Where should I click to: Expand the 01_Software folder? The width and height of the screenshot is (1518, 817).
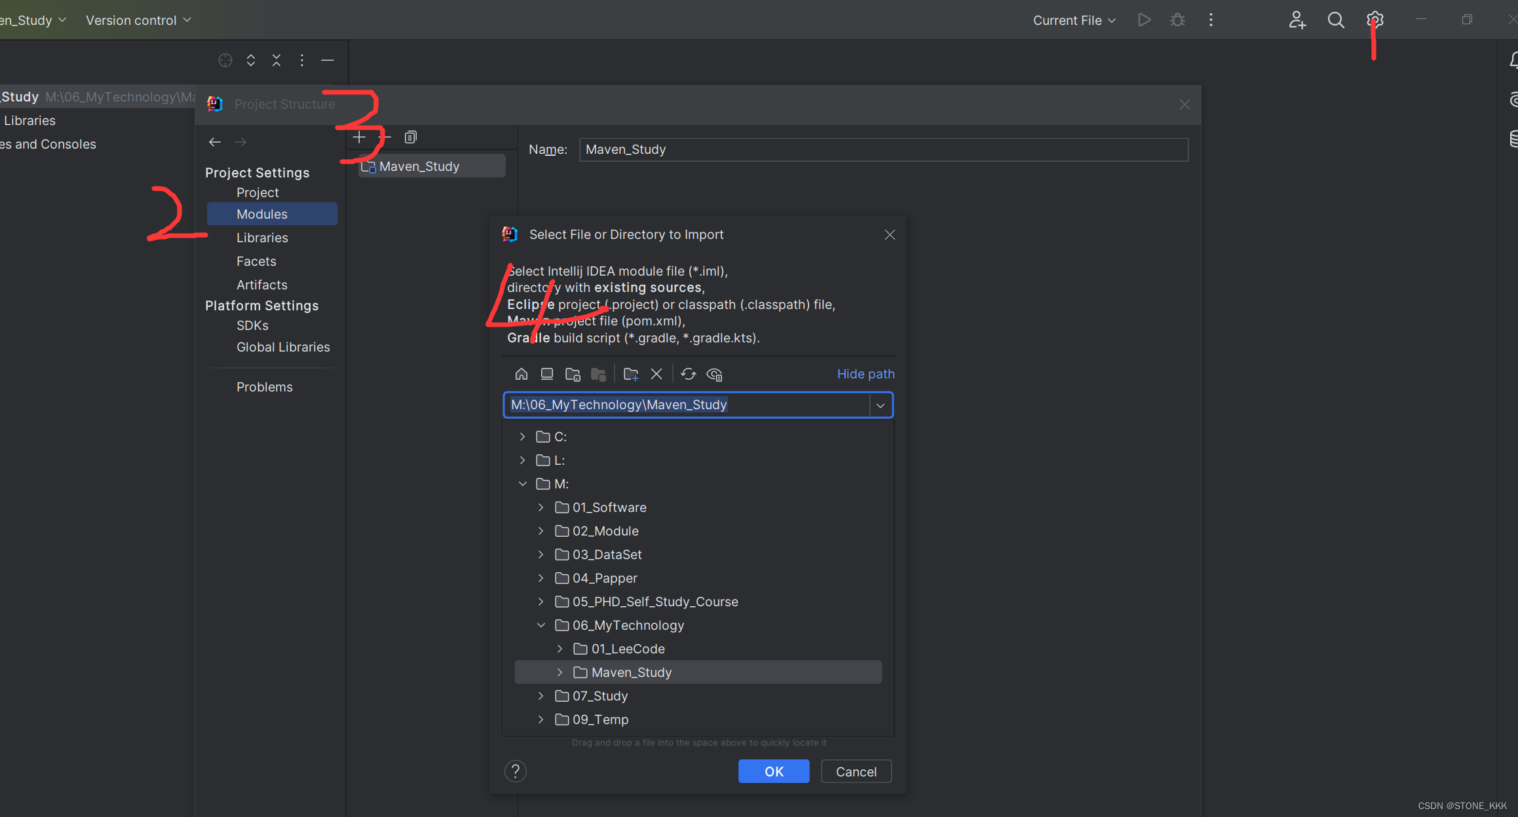click(x=541, y=507)
